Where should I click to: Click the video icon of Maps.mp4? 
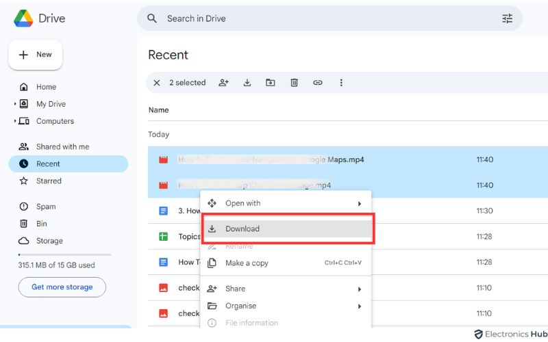pos(163,160)
